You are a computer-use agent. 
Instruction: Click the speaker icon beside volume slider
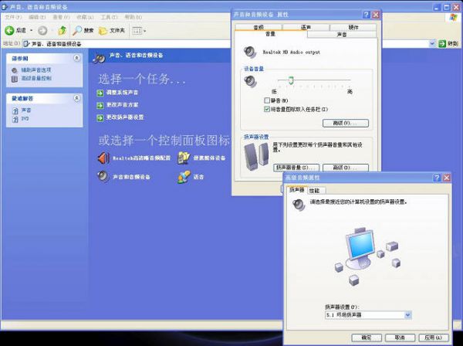(250, 81)
